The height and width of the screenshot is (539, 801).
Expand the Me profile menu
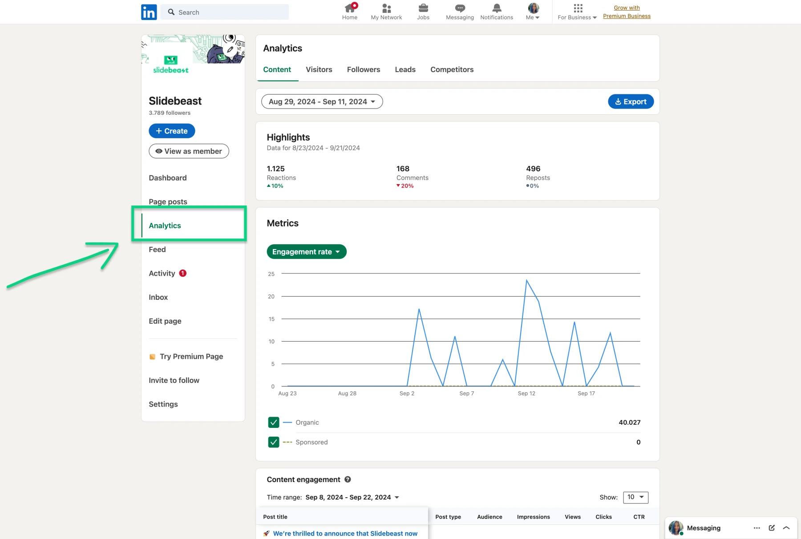tap(532, 12)
